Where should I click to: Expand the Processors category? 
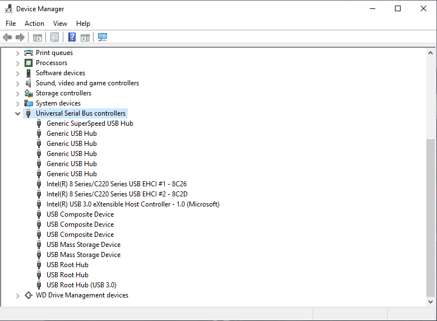tap(17, 63)
